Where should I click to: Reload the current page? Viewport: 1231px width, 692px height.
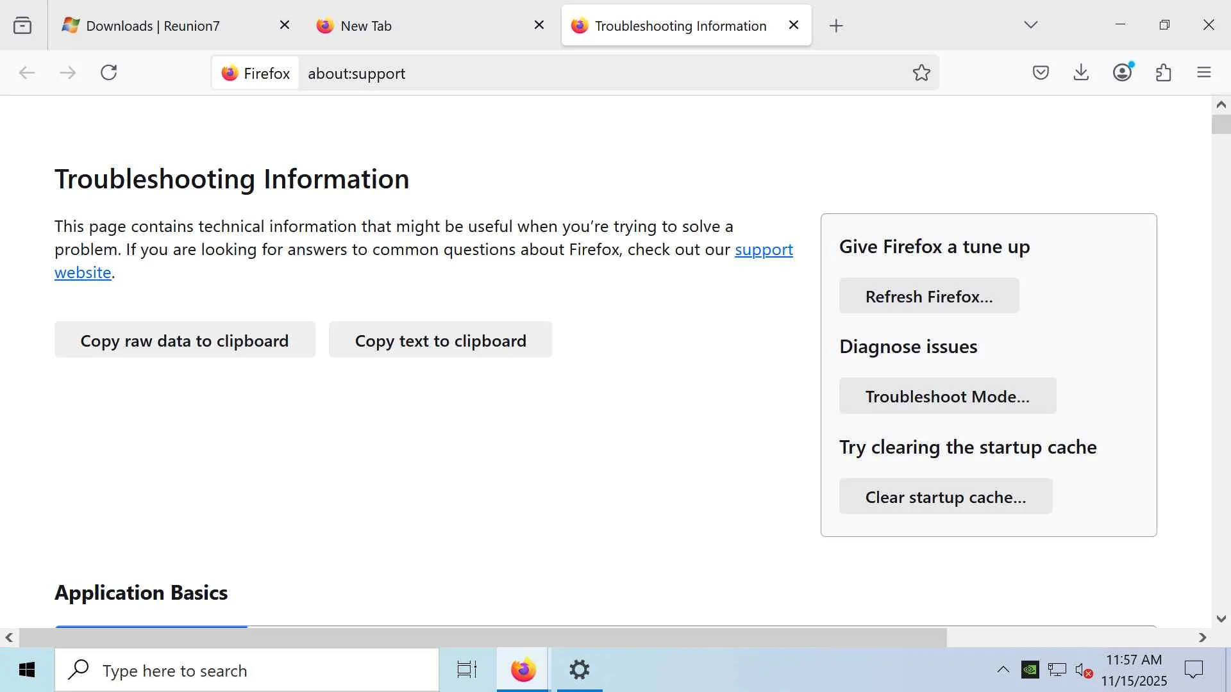tap(109, 72)
